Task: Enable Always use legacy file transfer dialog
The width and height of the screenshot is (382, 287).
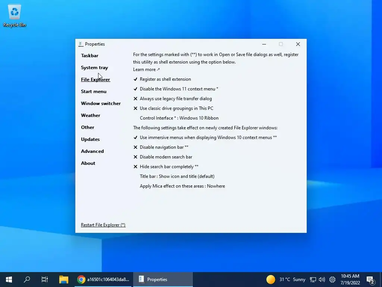Action: coord(172,99)
